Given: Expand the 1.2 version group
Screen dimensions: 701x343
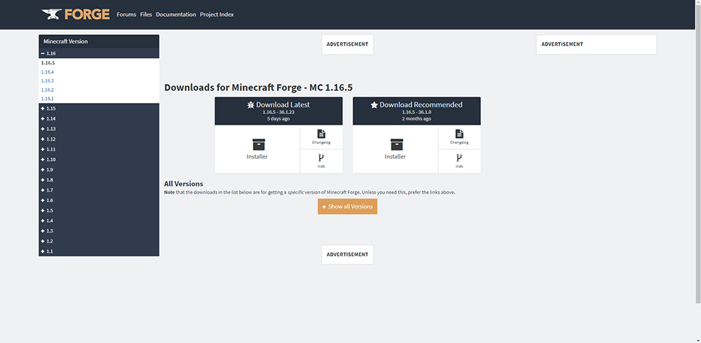Looking at the screenshot, I should tap(99, 241).
